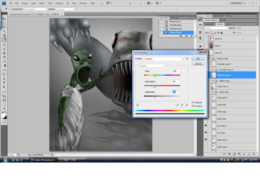Click the lock transparent pixels icon

[x=212, y=33]
